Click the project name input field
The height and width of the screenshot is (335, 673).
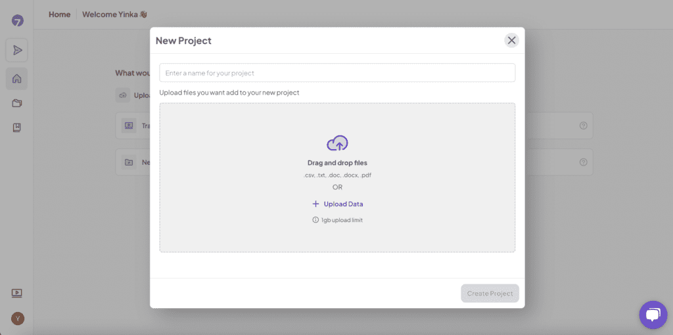pyautogui.click(x=337, y=73)
